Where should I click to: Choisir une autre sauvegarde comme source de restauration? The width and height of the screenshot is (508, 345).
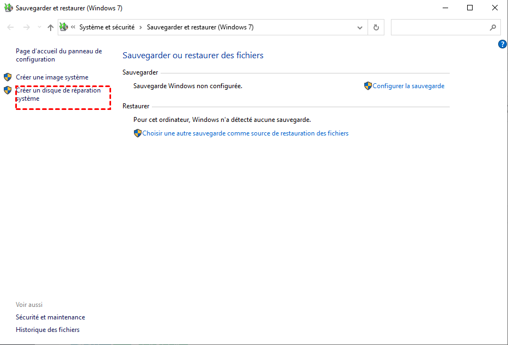pos(245,133)
